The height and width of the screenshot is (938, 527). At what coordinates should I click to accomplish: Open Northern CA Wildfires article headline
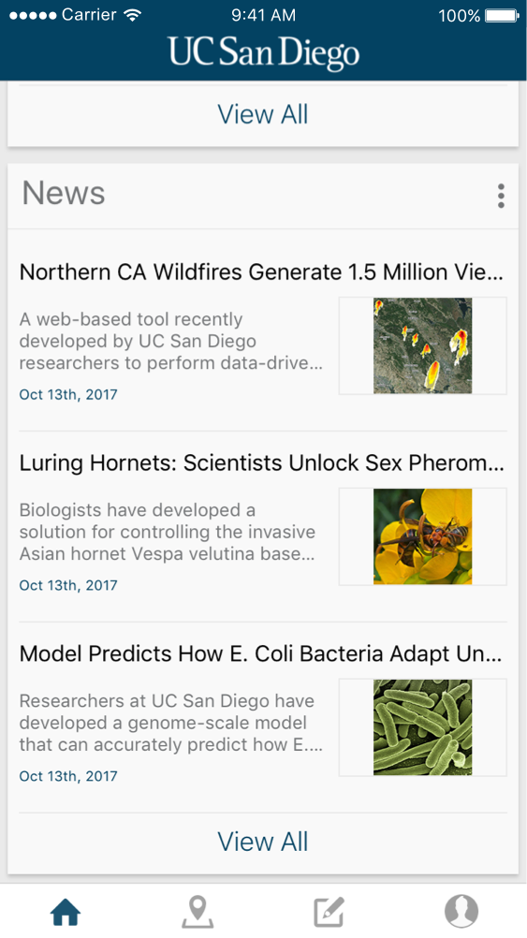(x=261, y=272)
